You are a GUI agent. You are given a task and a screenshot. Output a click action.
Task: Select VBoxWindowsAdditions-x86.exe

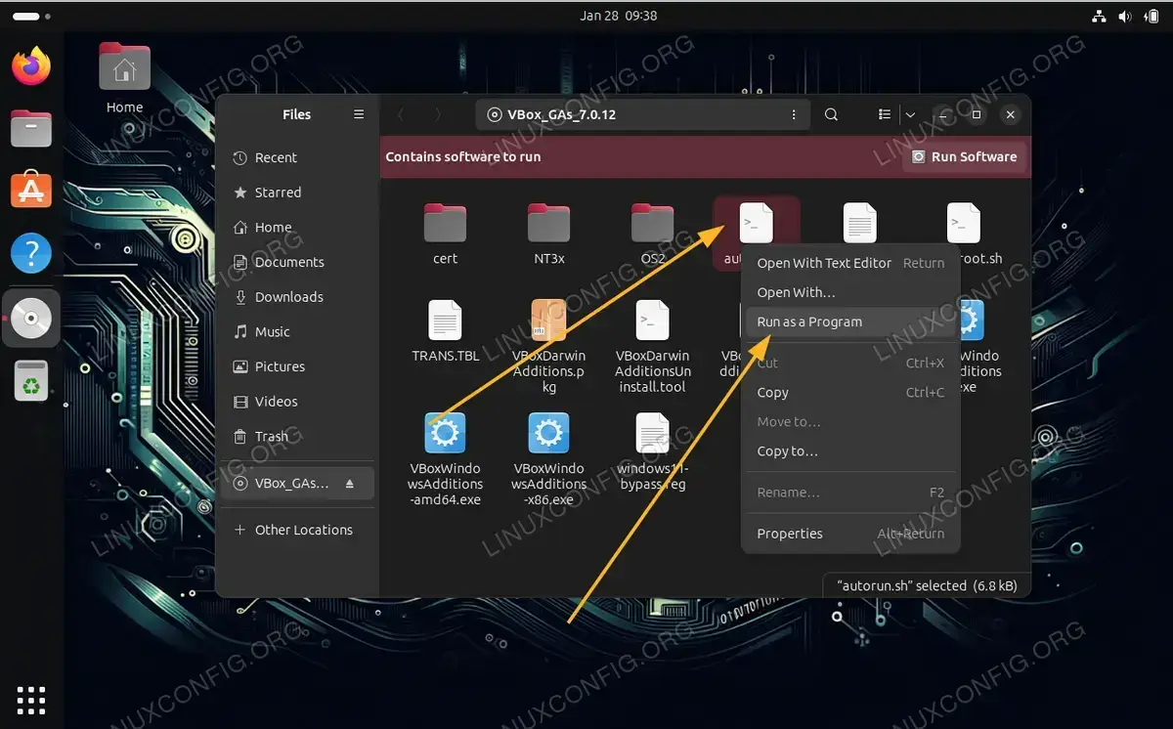[549, 459]
